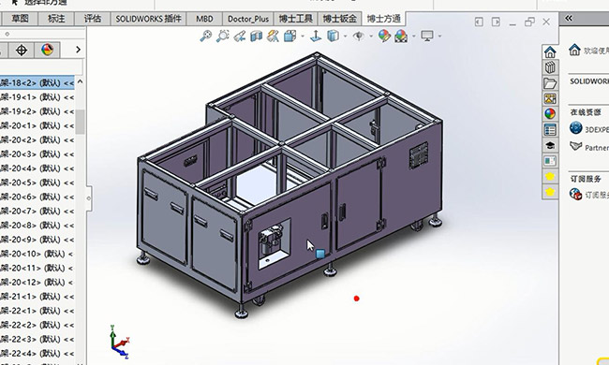The height and width of the screenshot is (365, 609).
Task: Open the Custom Properties tab in task pane
Action: (x=550, y=129)
